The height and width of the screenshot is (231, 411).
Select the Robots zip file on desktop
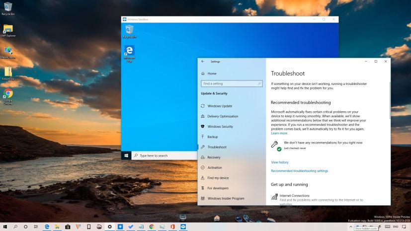(x=8, y=74)
